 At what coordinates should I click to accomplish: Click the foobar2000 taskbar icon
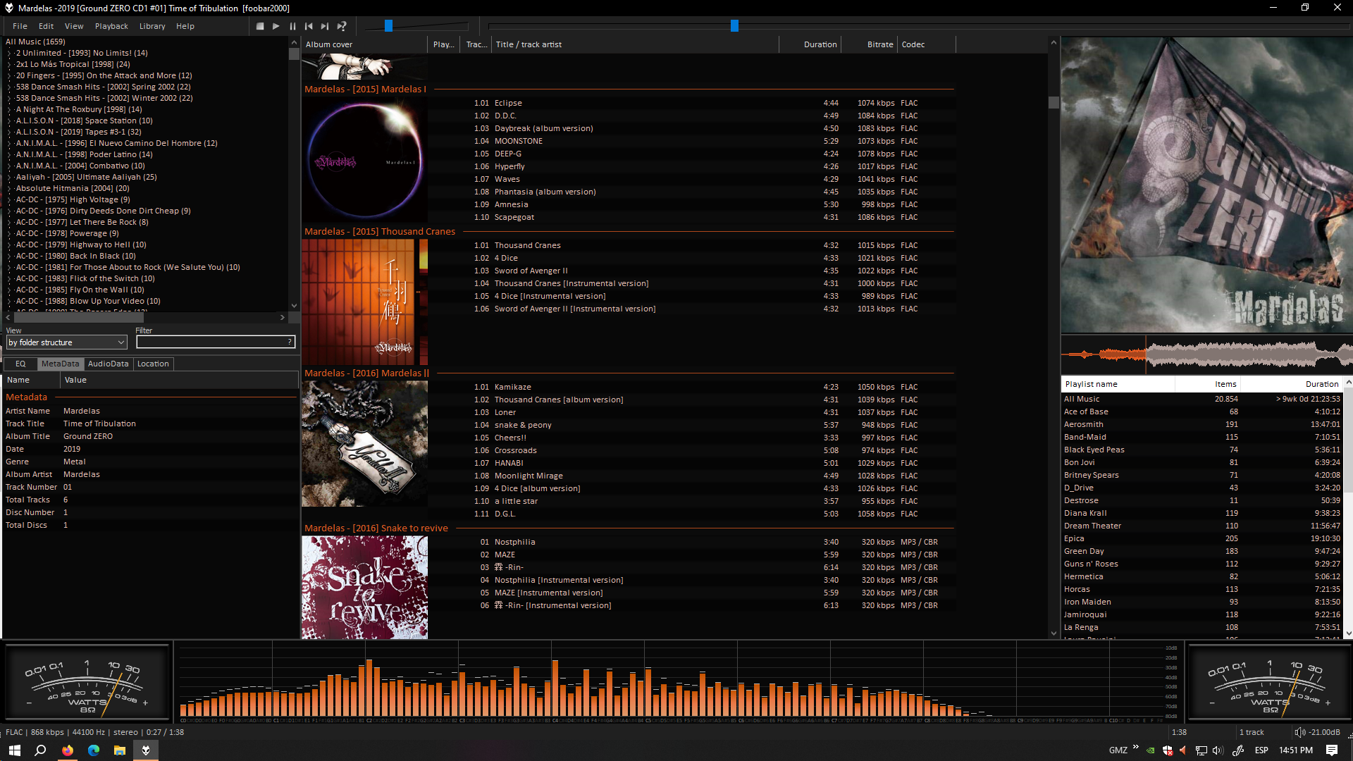tap(146, 750)
